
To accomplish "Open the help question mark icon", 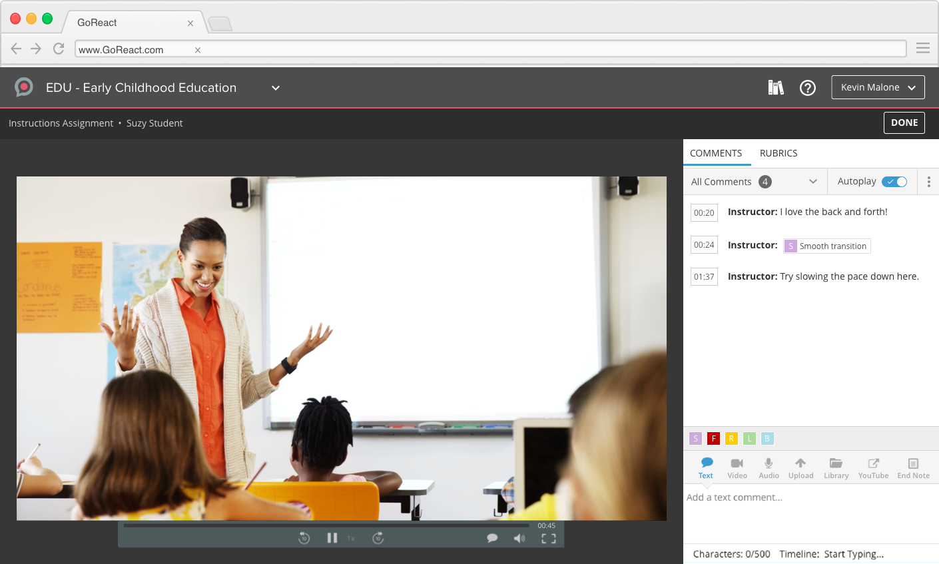I will tap(808, 87).
